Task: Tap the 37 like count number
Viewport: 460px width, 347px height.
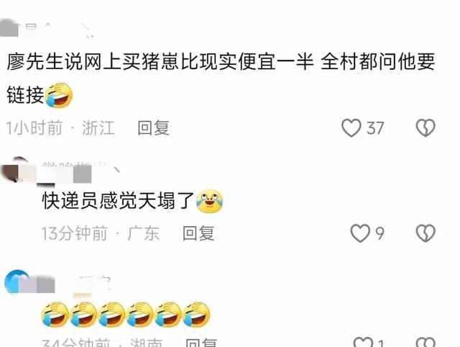Action: point(375,128)
